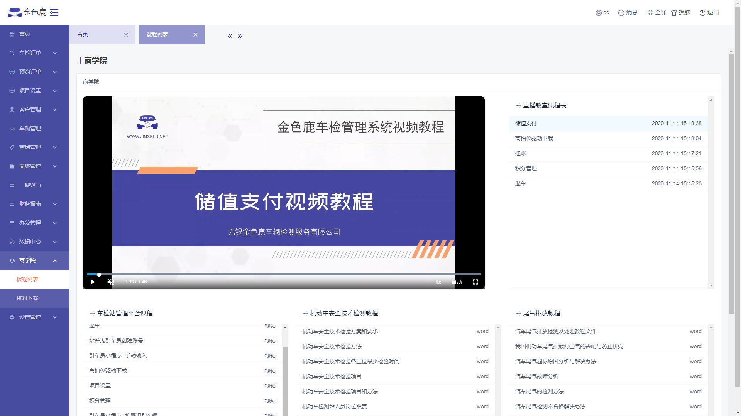The width and height of the screenshot is (741, 416).
Task: Open the cc user profile icon
Action: (599, 13)
